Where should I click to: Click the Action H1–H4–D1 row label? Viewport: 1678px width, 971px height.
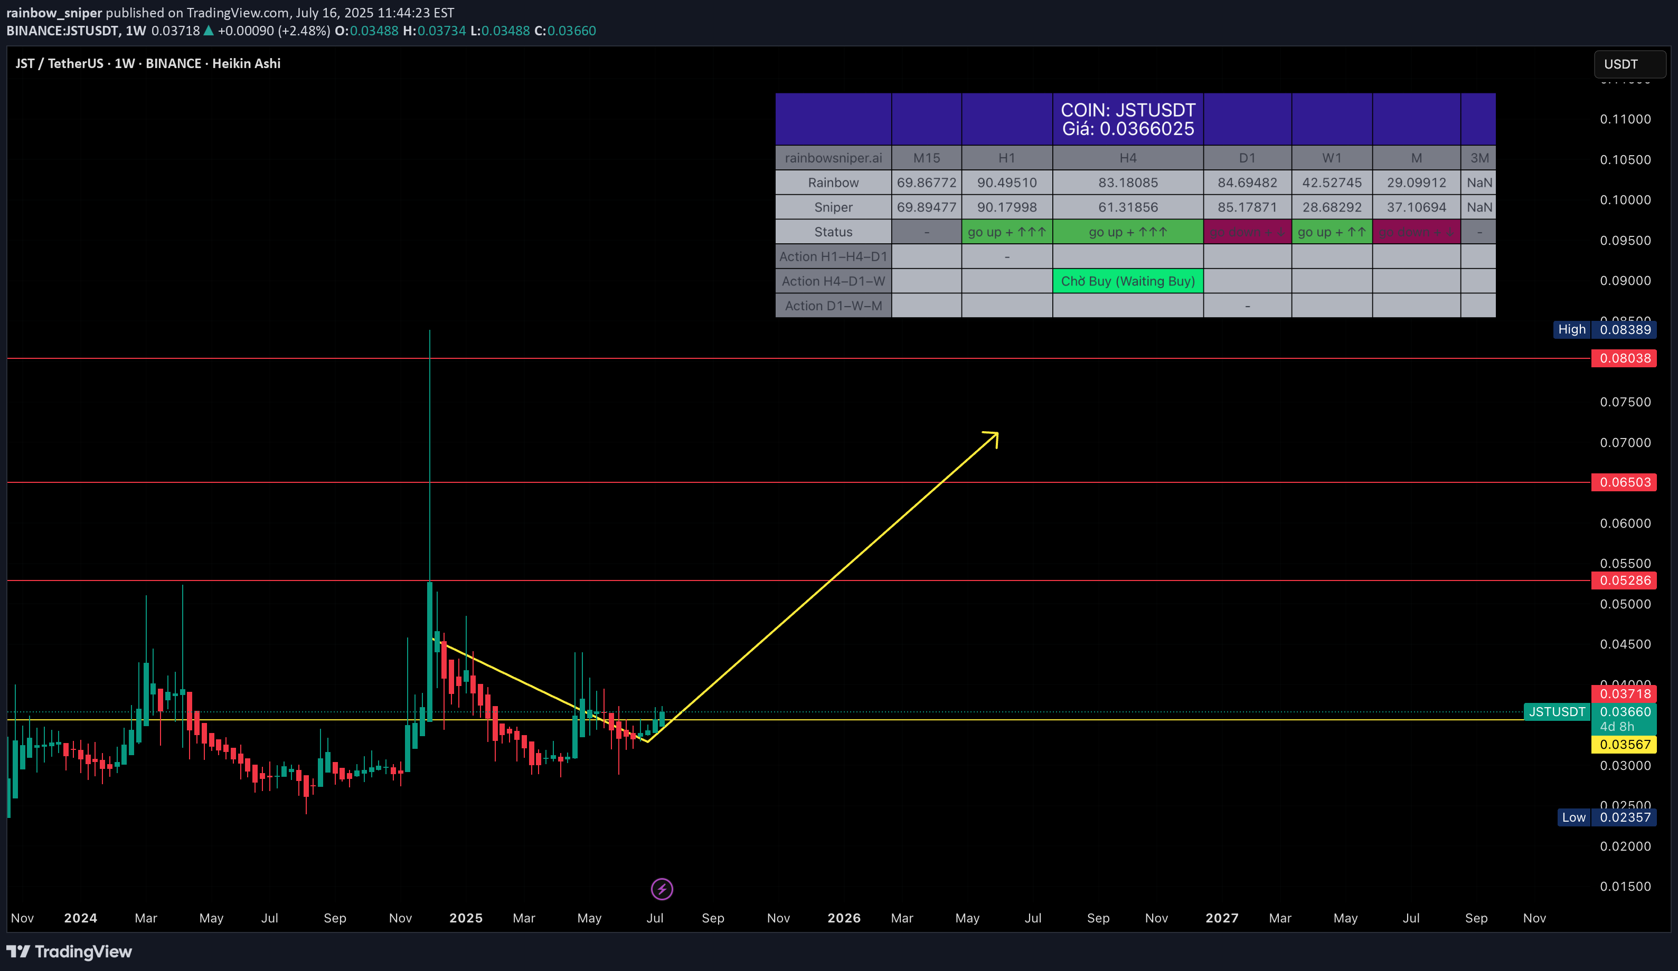[x=833, y=256]
